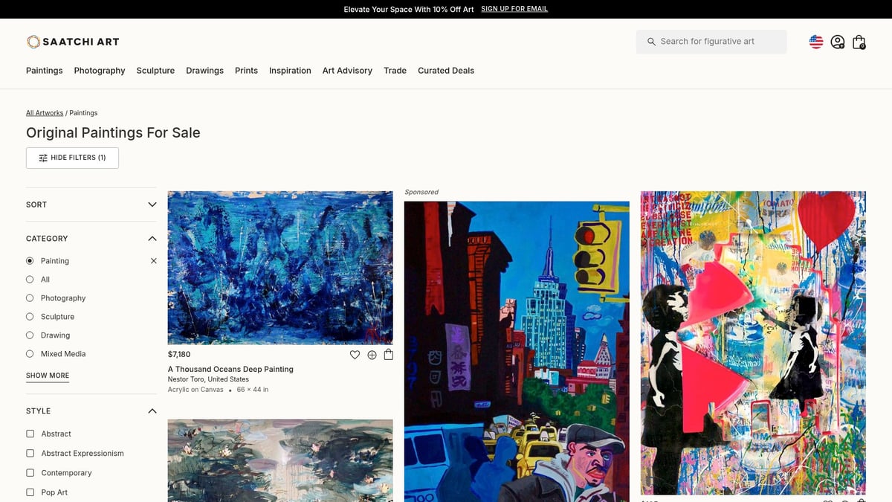Select the Painting category radio button

pyautogui.click(x=30, y=261)
